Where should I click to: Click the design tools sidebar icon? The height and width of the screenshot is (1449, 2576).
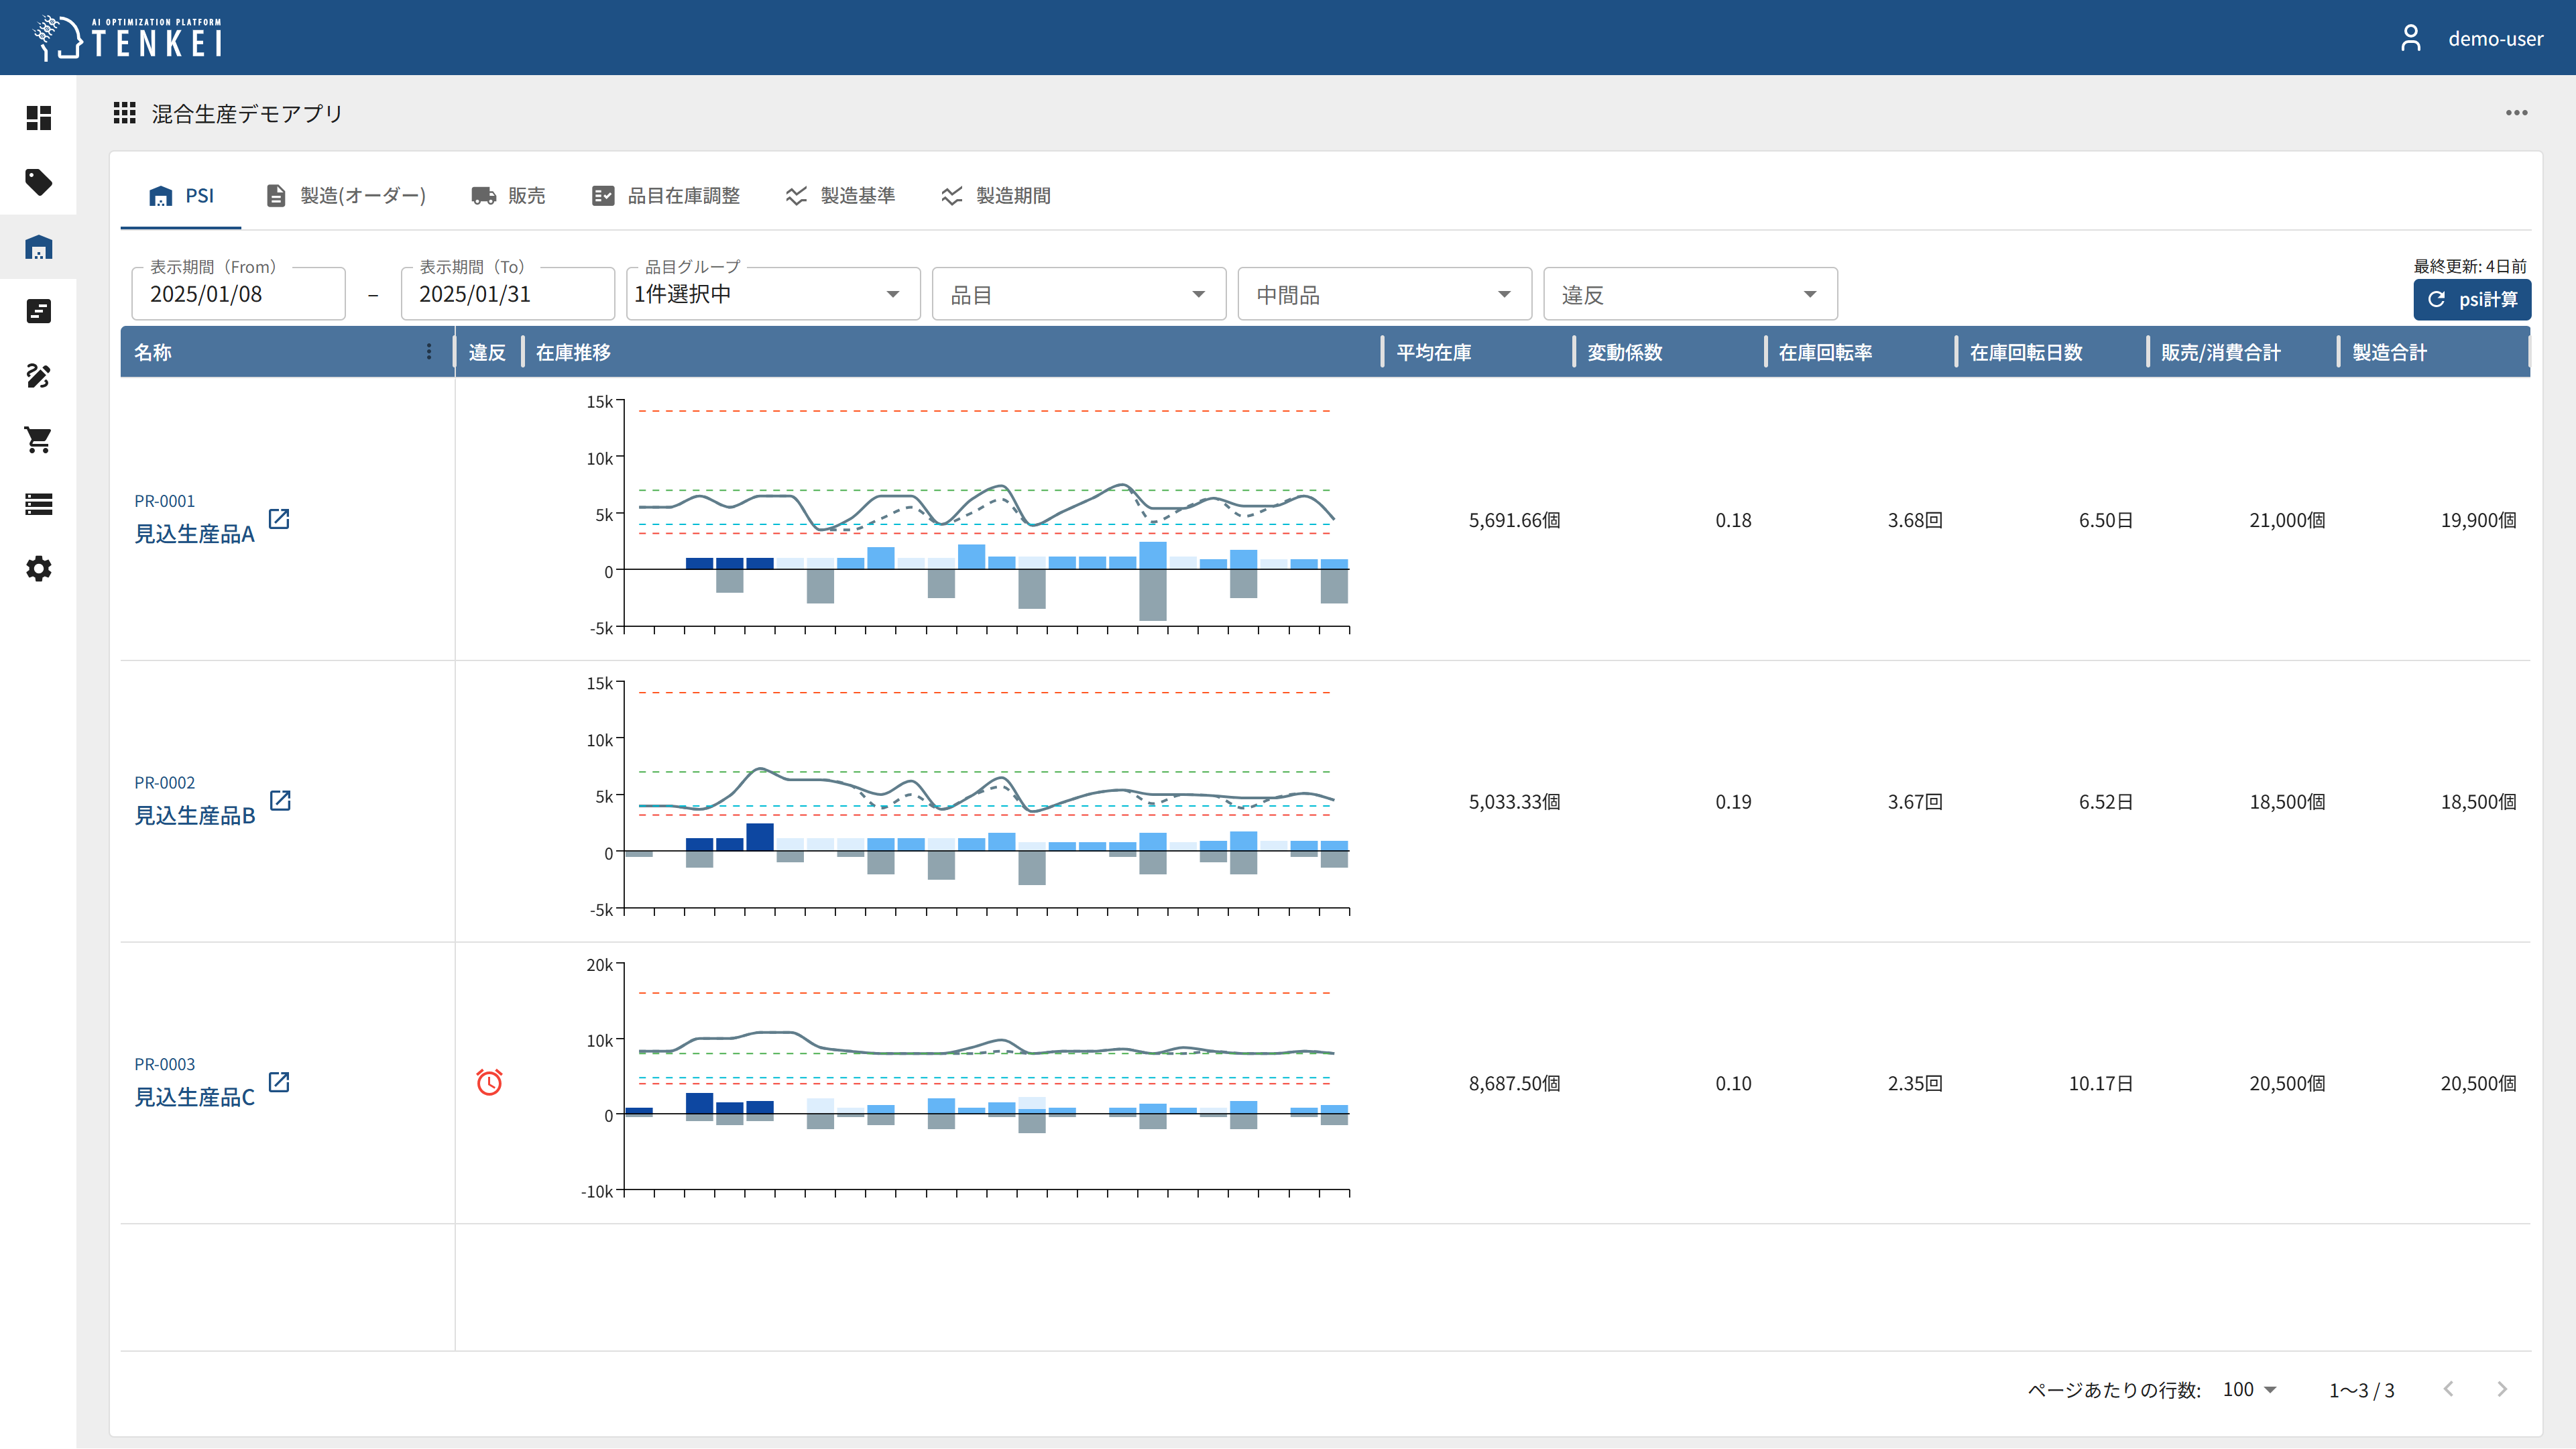point(38,376)
